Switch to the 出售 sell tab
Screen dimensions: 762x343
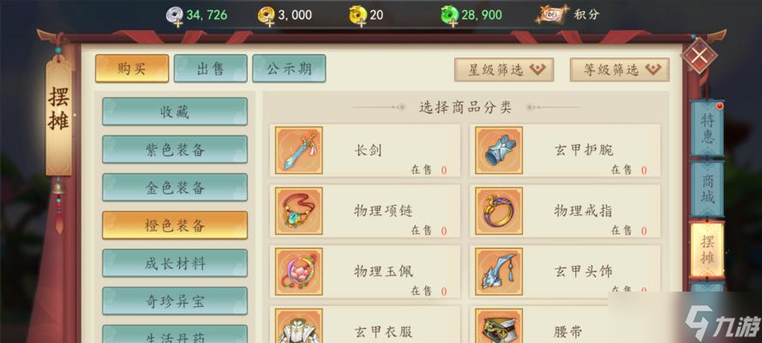pyautogui.click(x=210, y=69)
